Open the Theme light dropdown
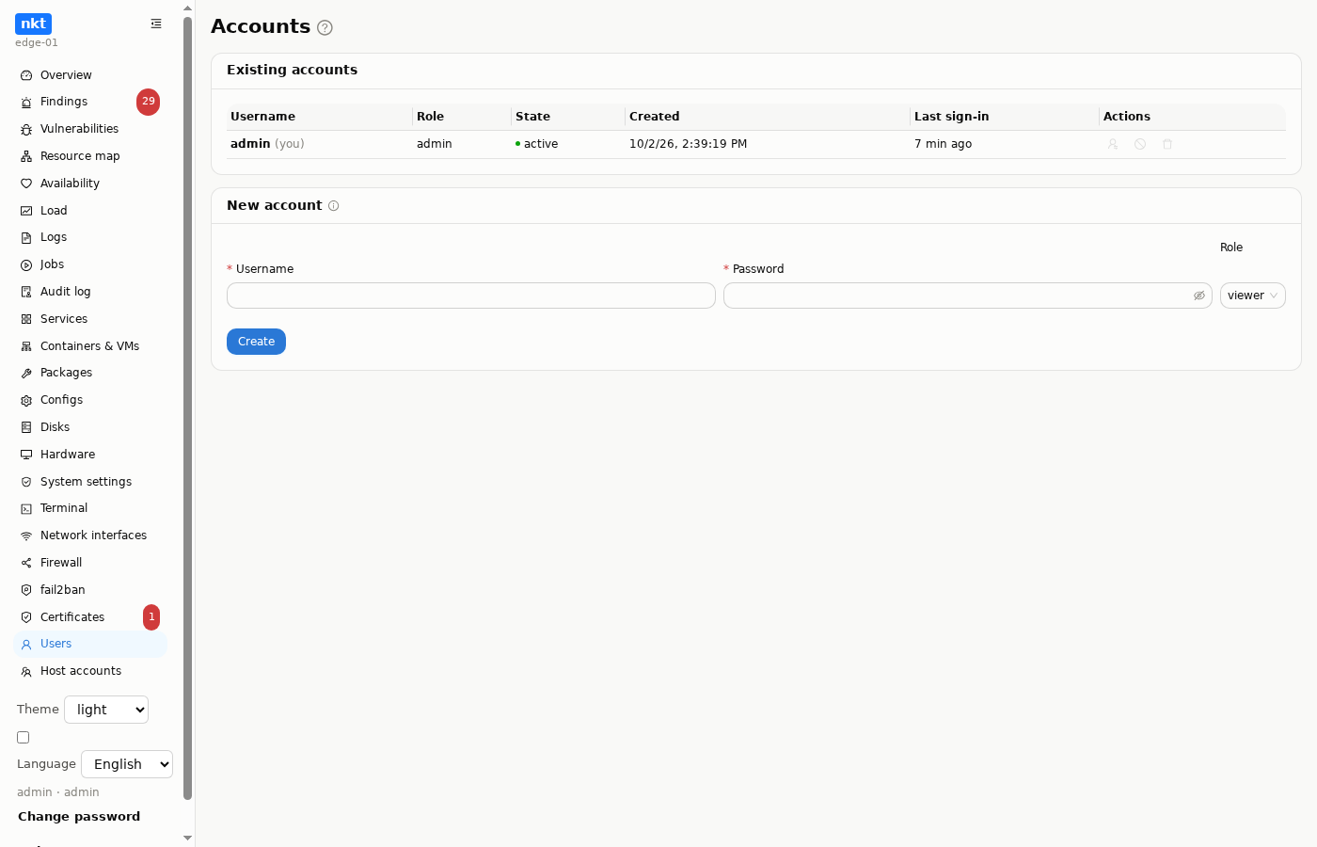Viewport: 1317px width, 847px height. pos(106,710)
